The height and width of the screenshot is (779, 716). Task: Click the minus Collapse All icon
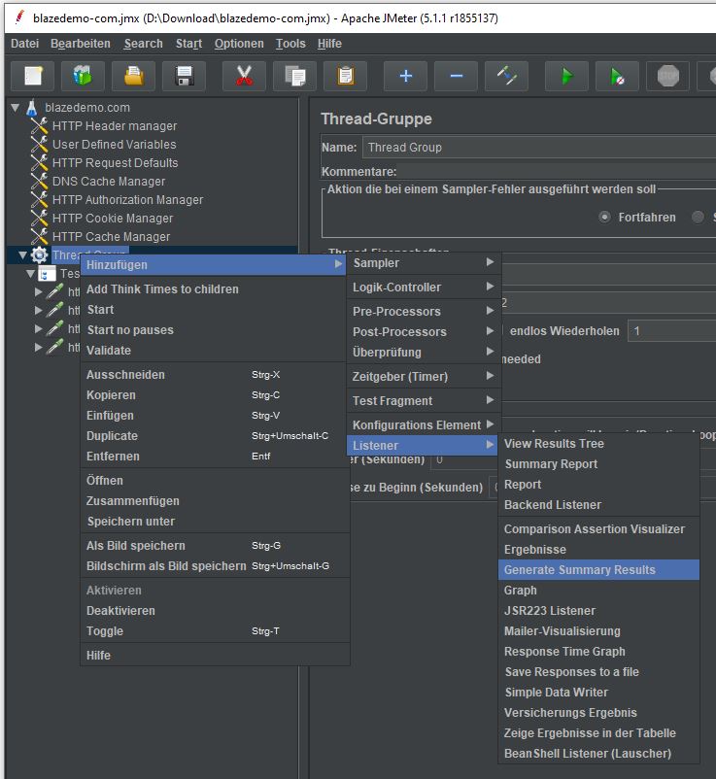(456, 77)
